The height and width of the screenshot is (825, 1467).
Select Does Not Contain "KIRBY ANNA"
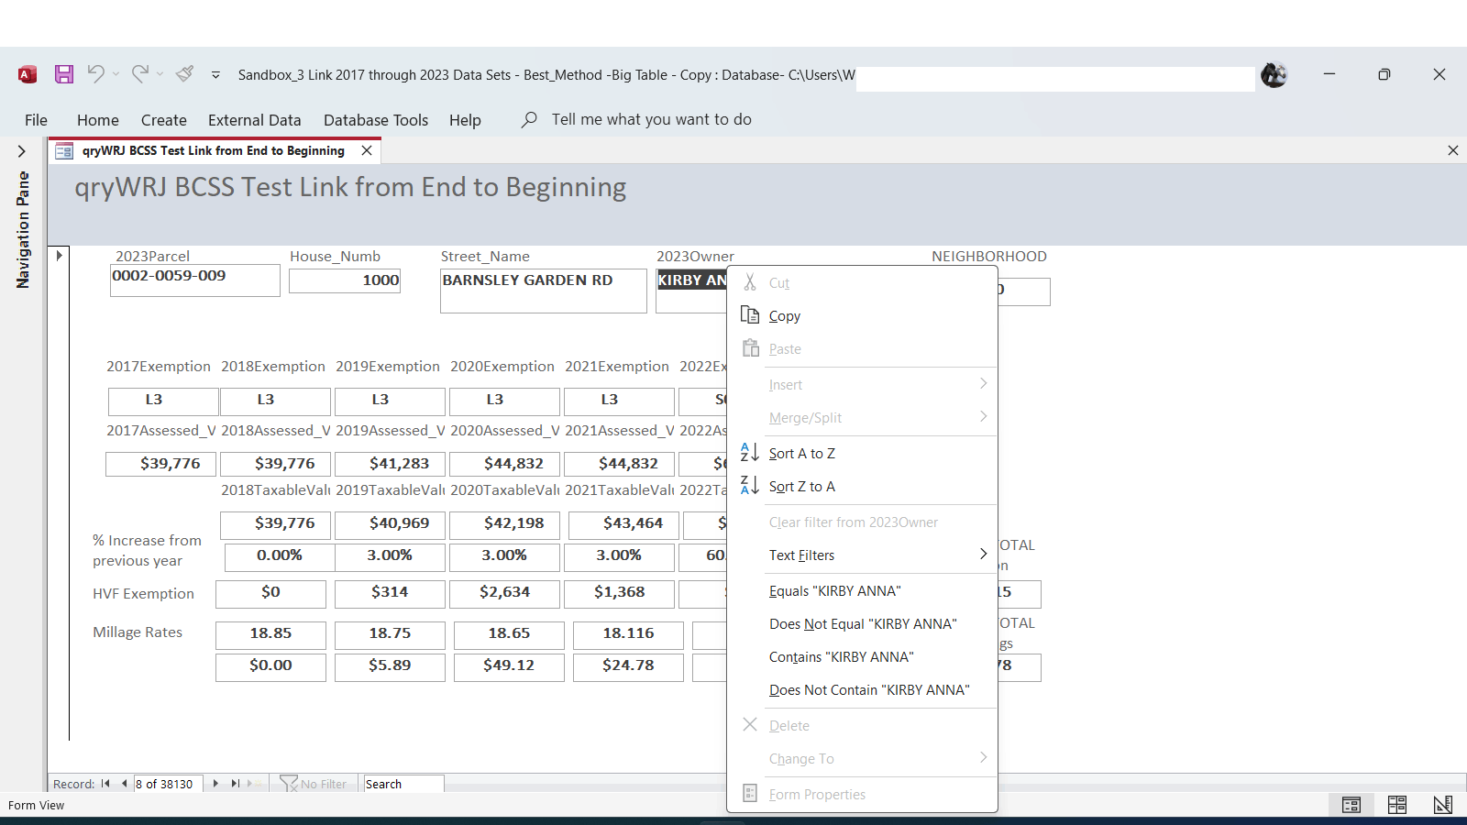[862, 690]
